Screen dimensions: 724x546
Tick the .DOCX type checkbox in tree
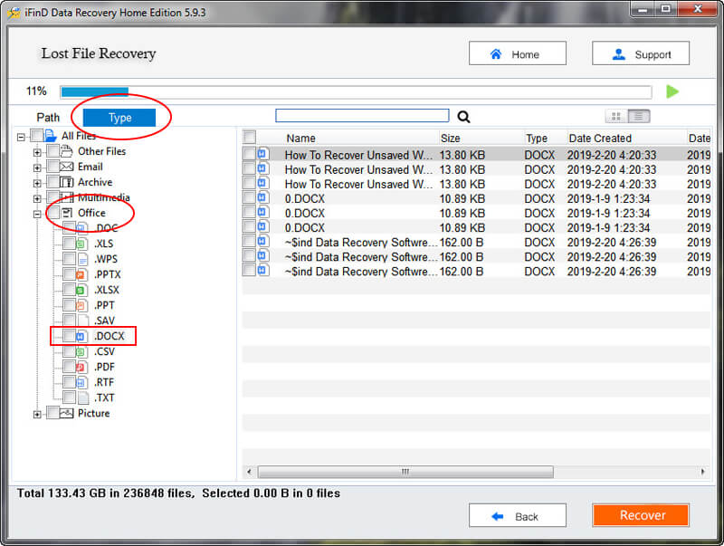coord(70,336)
